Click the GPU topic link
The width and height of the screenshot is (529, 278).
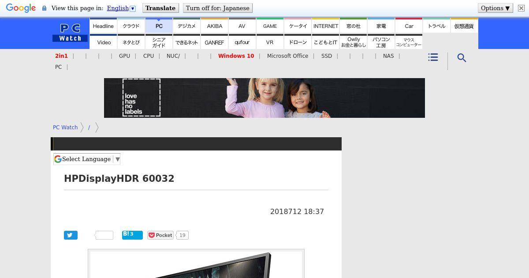click(124, 56)
